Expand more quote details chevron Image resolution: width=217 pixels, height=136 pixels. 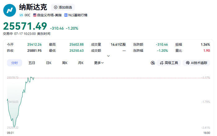pyautogui.click(x=108, y=56)
